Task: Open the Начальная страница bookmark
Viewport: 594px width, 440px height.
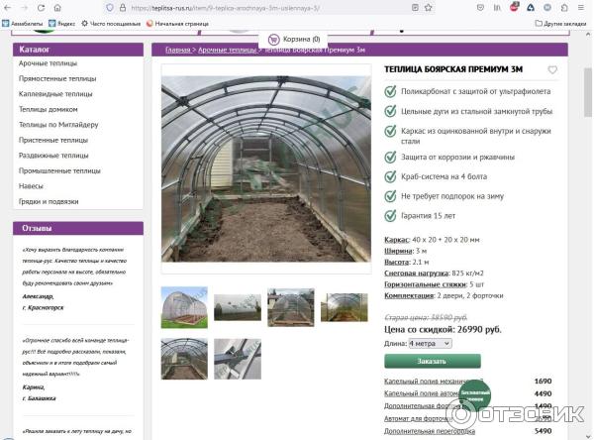Action: click(177, 24)
